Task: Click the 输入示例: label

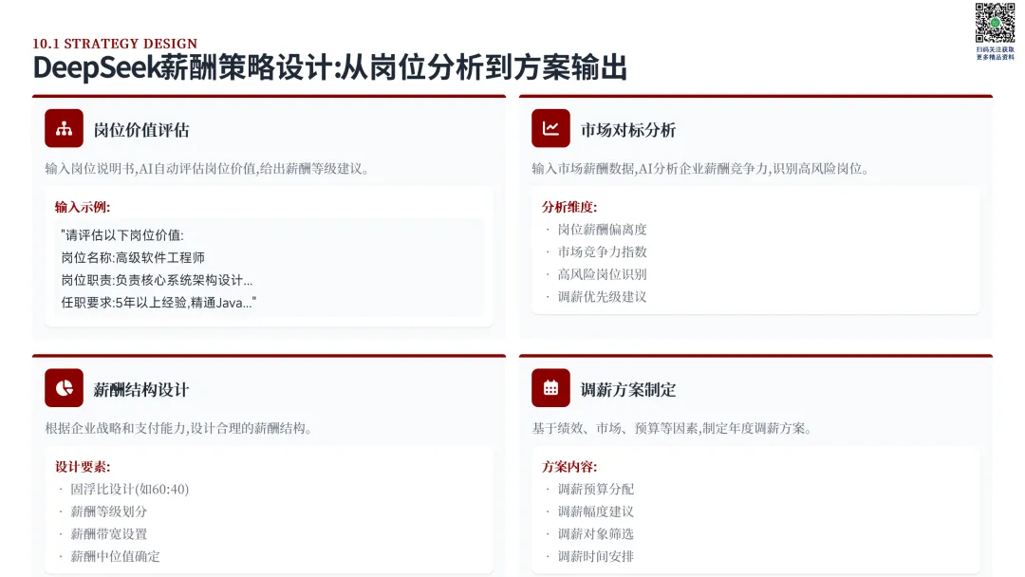Action: coord(83,207)
